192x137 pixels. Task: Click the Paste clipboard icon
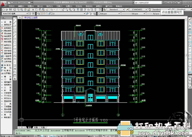coord(40,10)
